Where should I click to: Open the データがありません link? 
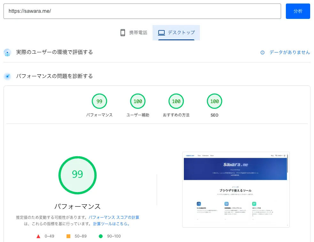pos(290,52)
